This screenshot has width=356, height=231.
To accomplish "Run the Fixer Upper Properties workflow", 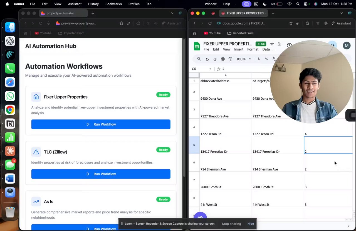I will [101, 124].
